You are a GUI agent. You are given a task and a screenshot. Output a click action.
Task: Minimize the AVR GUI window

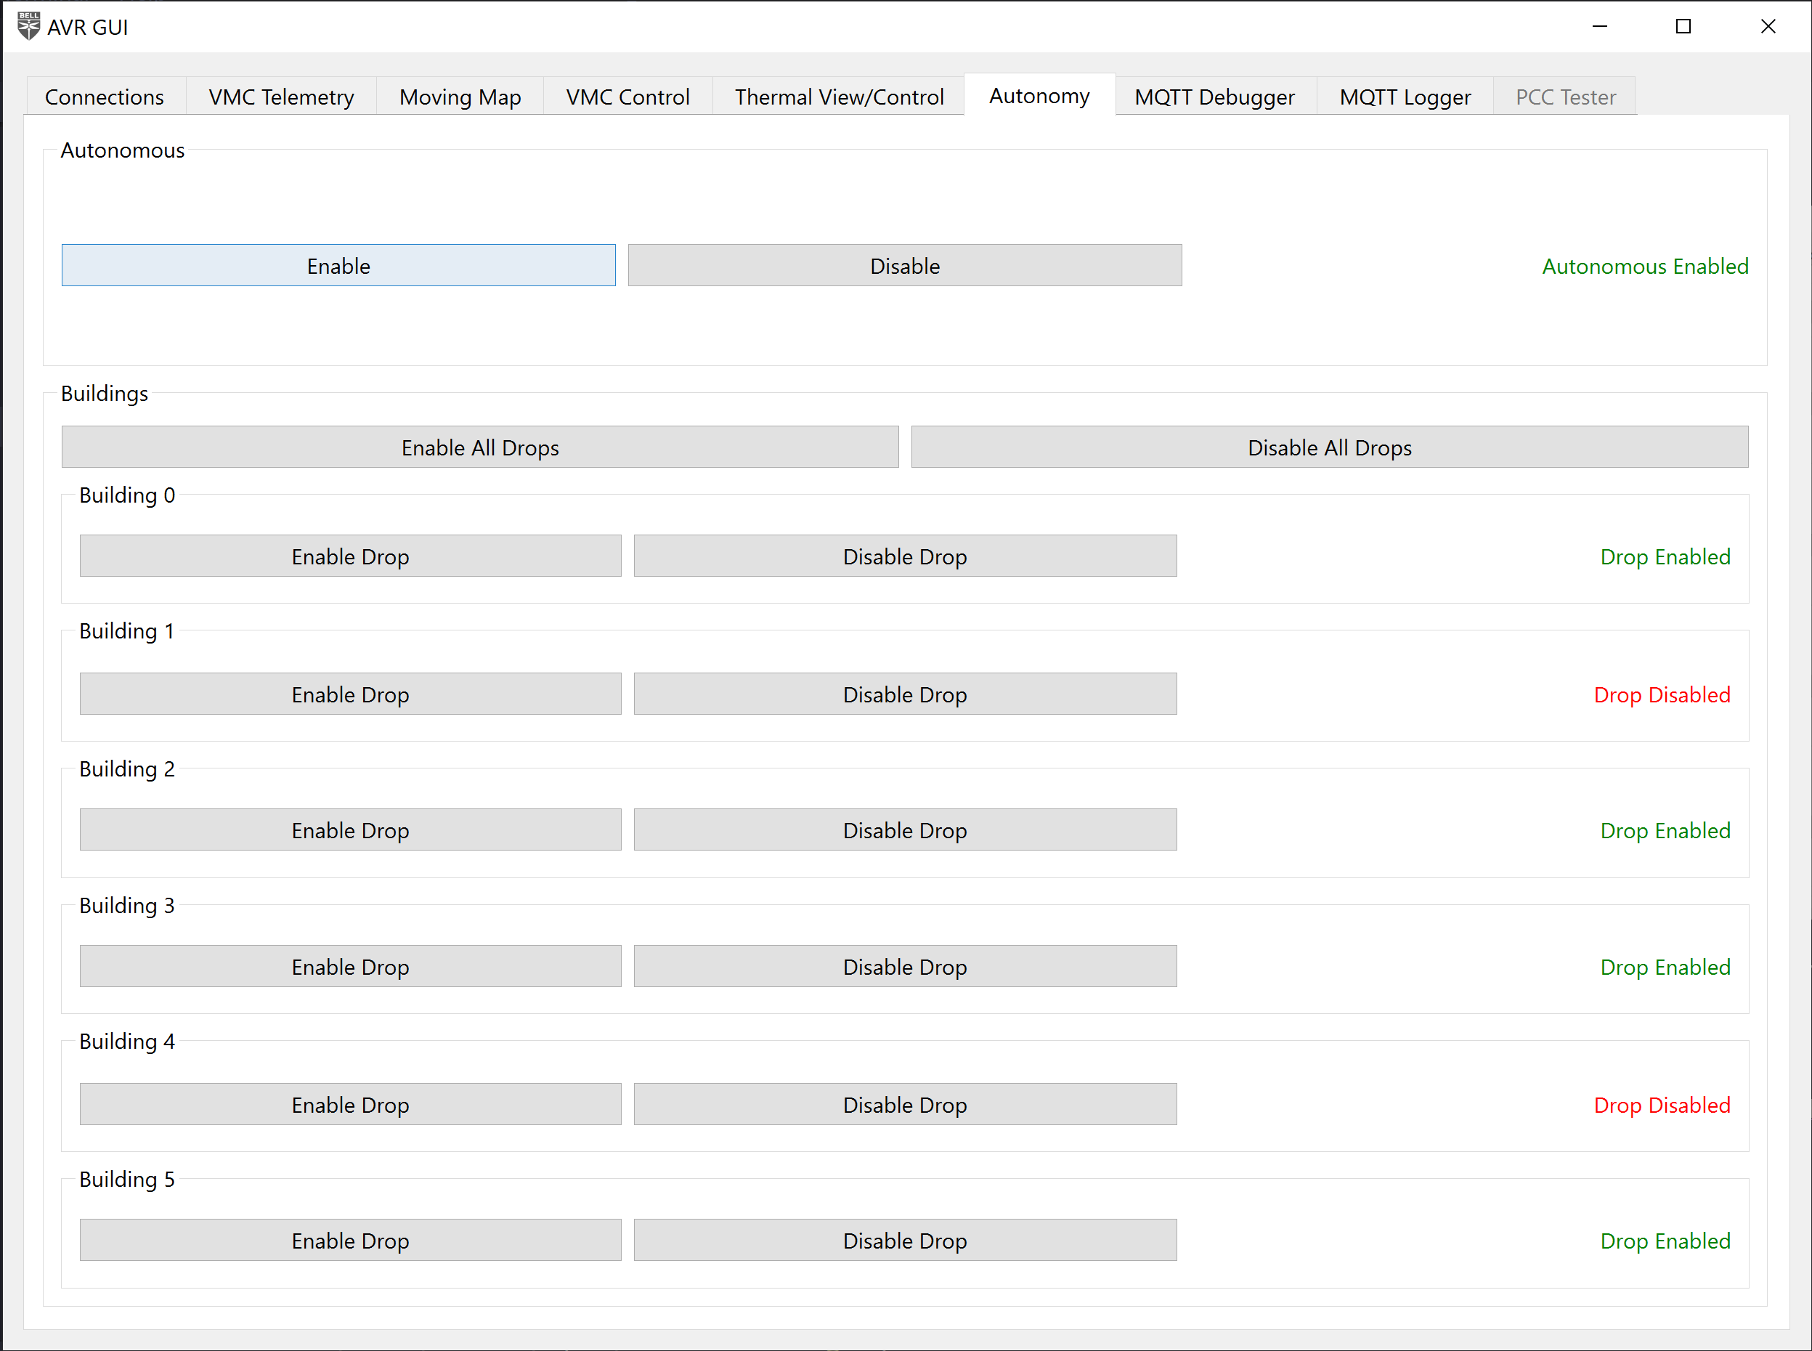pyautogui.click(x=1599, y=26)
